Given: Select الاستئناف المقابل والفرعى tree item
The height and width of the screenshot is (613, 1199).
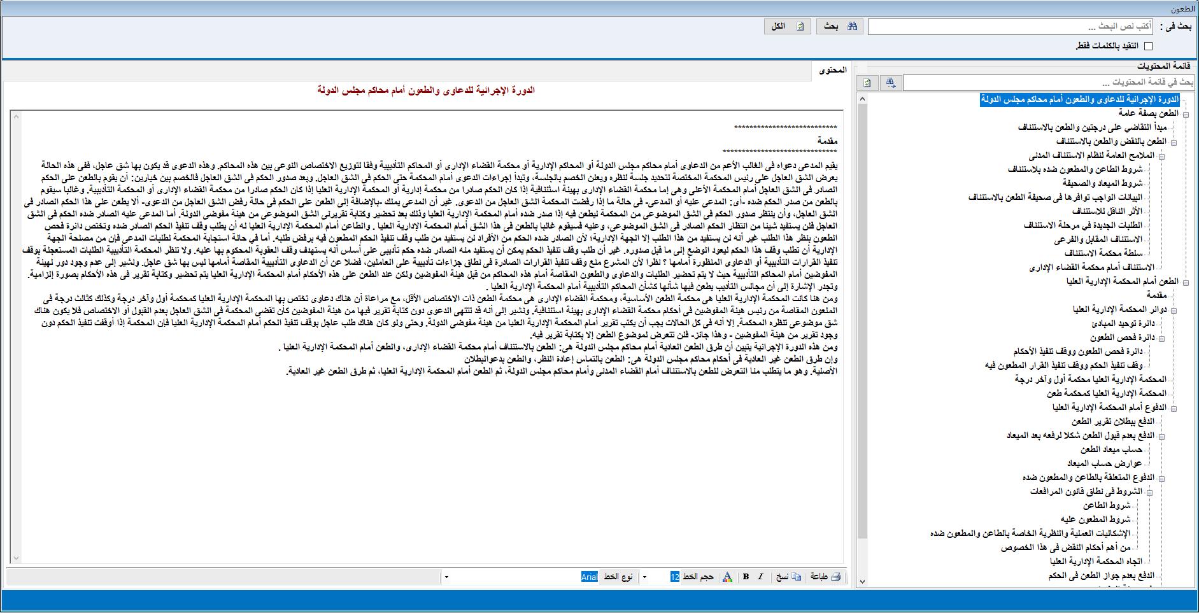Looking at the screenshot, I should coord(1098,239).
